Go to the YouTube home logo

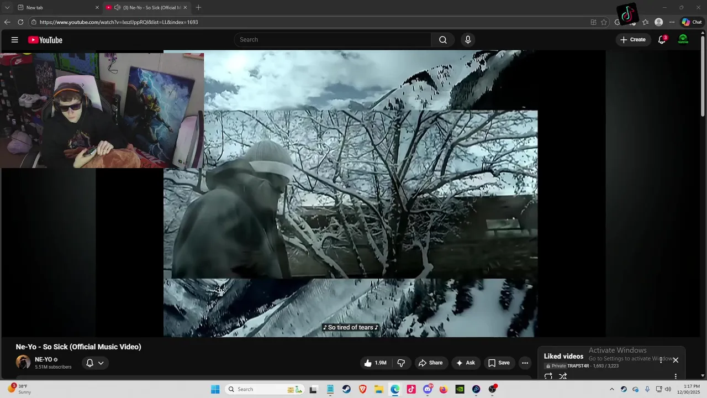pos(45,40)
